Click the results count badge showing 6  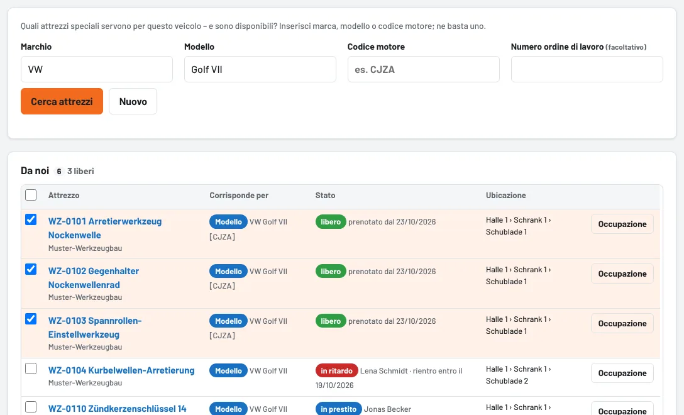59,172
